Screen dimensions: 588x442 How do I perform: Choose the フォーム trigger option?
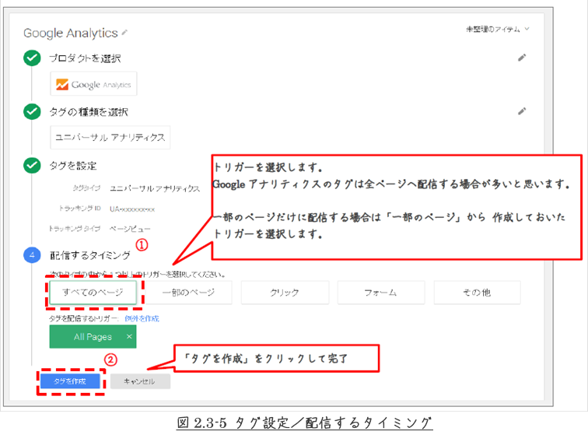tap(381, 293)
